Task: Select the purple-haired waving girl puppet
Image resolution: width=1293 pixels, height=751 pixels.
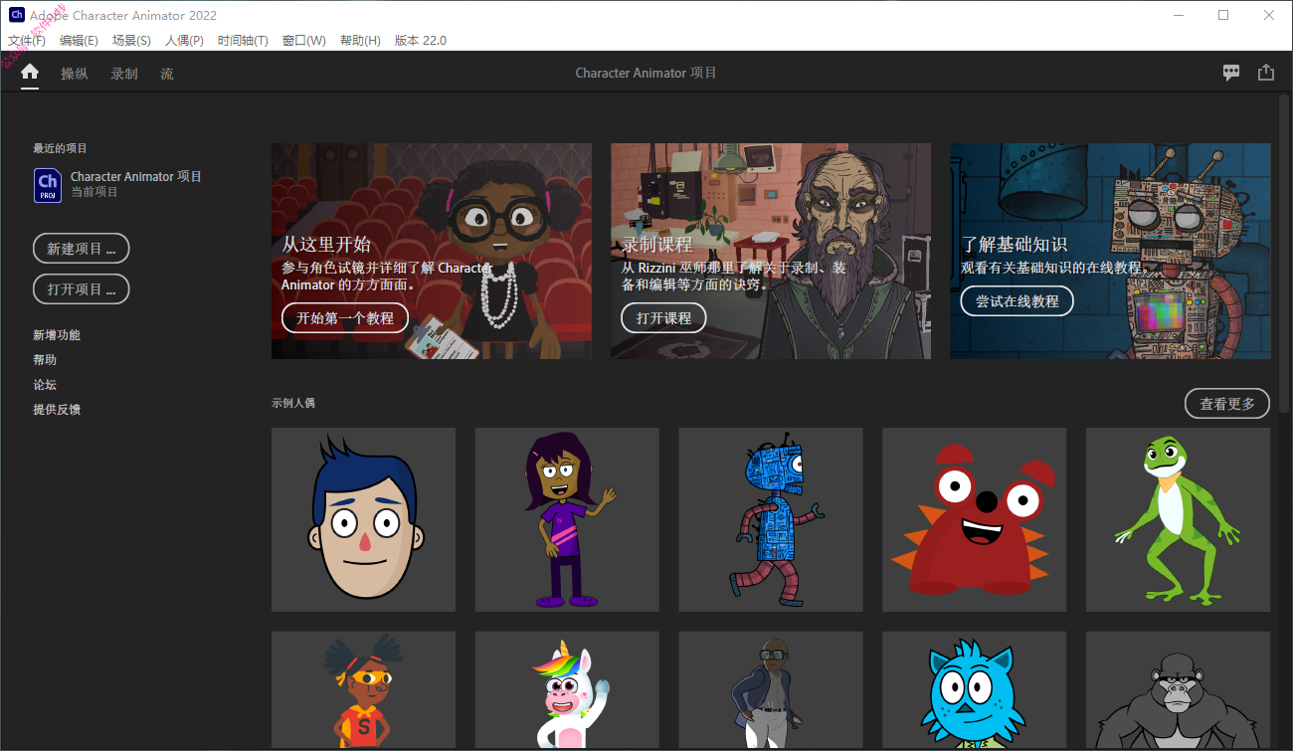Action: coord(567,519)
